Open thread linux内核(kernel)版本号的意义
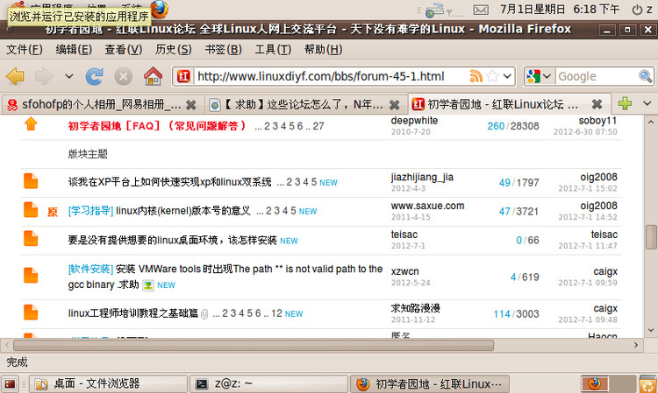This screenshot has width=658, height=393. click(x=183, y=211)
